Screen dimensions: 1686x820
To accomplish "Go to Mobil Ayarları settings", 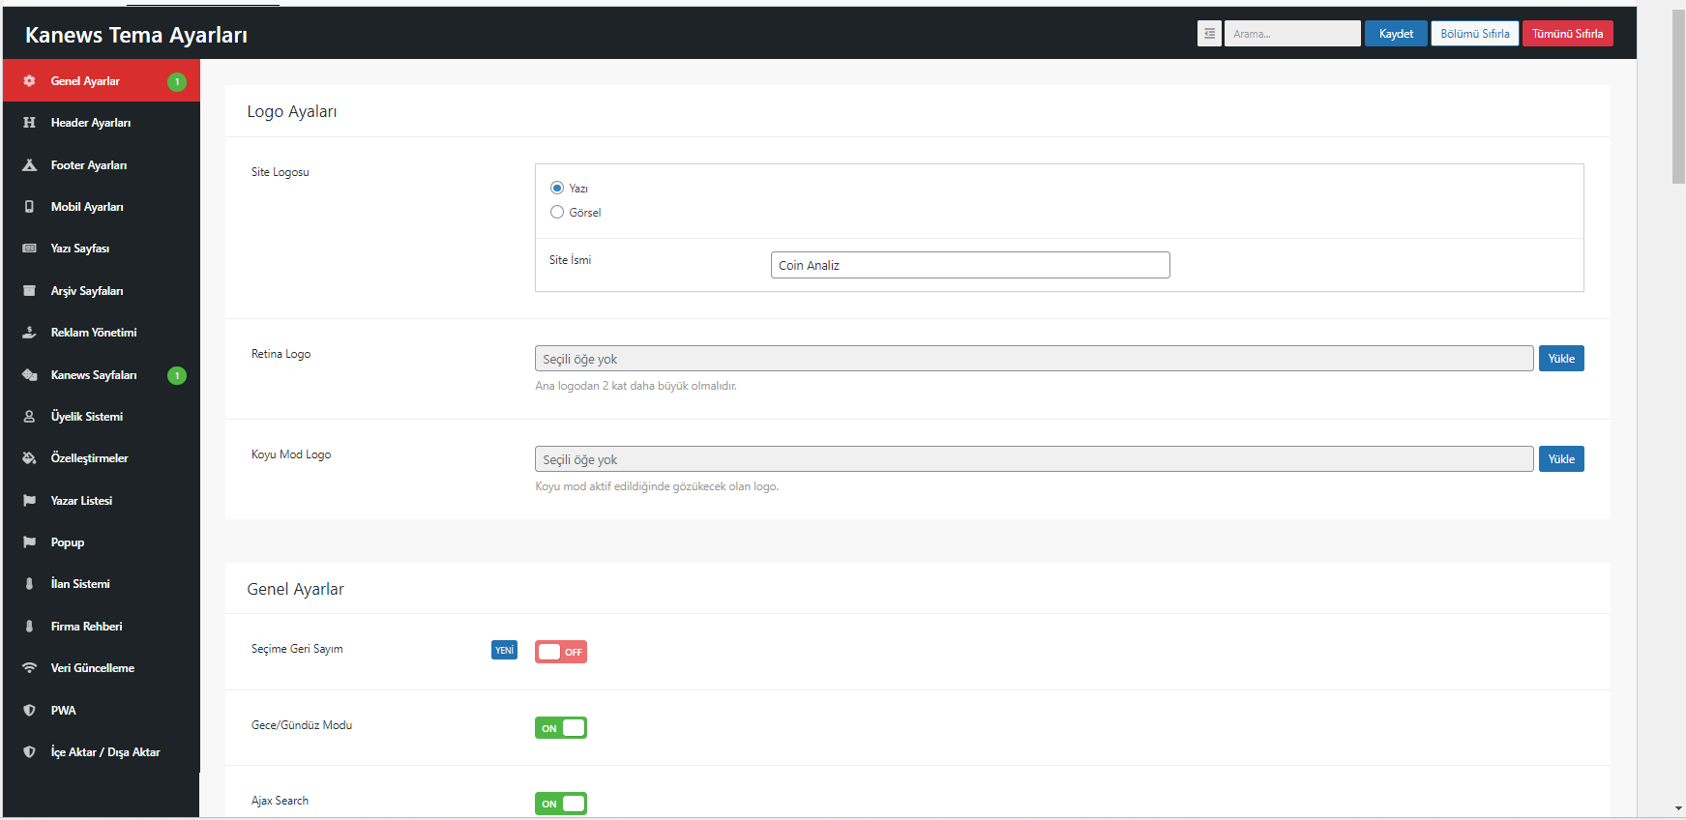I will pos(102,207).
